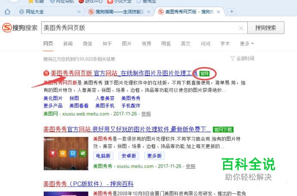The width and height of the screenshot is (297, 196).
Task: Select the 英文 search category
Action: click(x=185, y=44)
